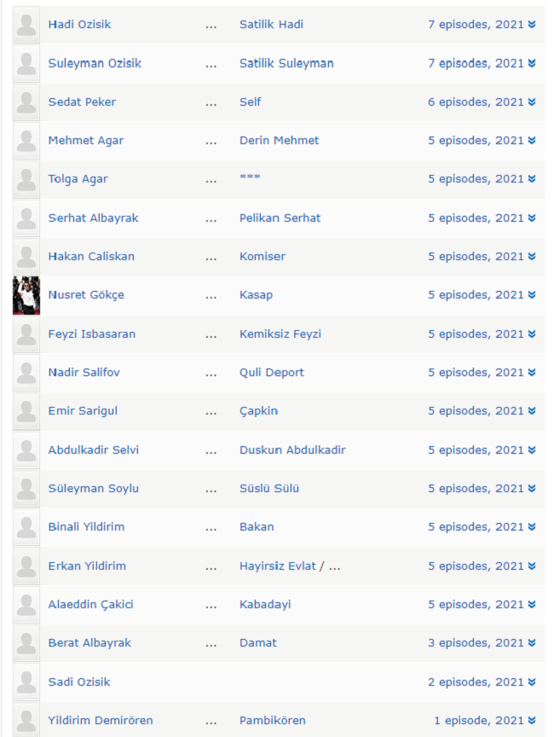Click Alaeddin Çakici's placeholder avatar icon
The image size is (554, 737).
pos(26,605)
